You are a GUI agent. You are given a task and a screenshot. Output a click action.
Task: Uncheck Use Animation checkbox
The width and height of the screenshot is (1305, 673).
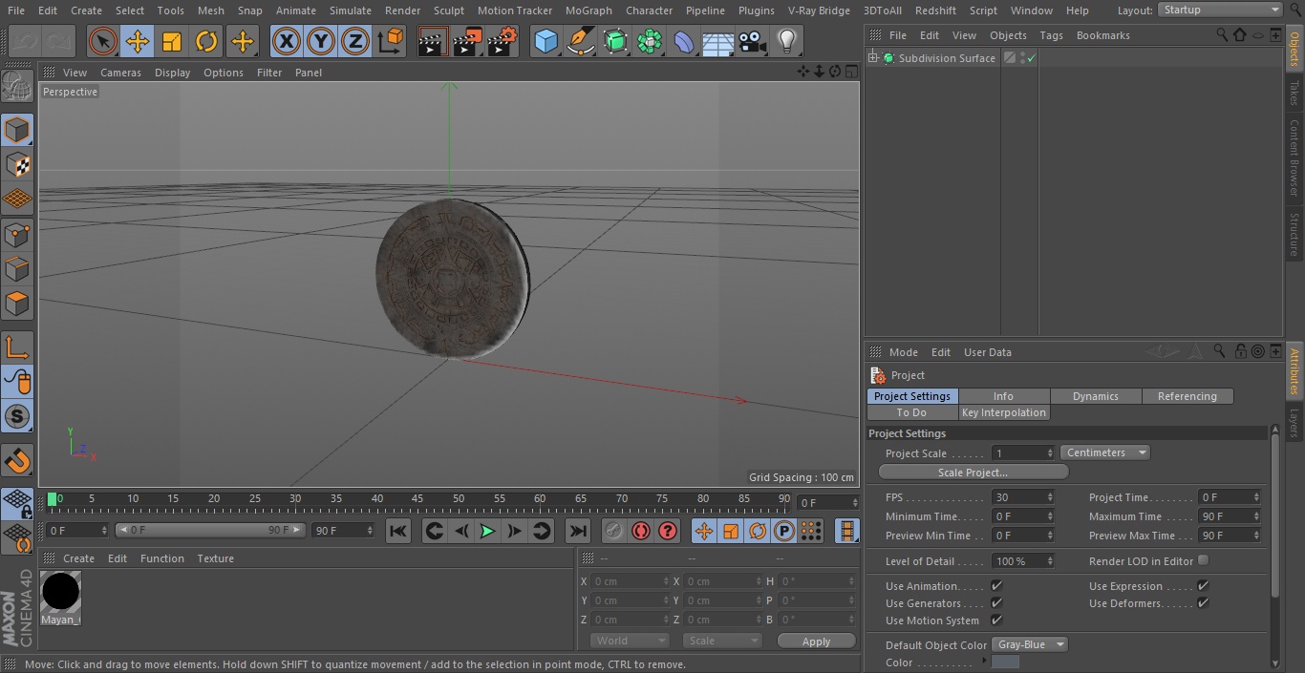click(x=996, y=585)
